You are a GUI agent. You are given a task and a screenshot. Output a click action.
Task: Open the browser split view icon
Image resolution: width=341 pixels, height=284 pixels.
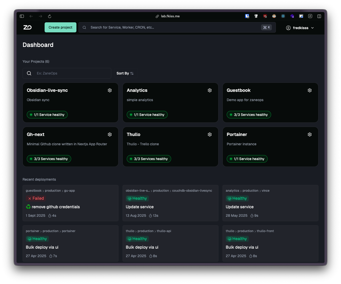pyautogui.click(x=319, y=16)
